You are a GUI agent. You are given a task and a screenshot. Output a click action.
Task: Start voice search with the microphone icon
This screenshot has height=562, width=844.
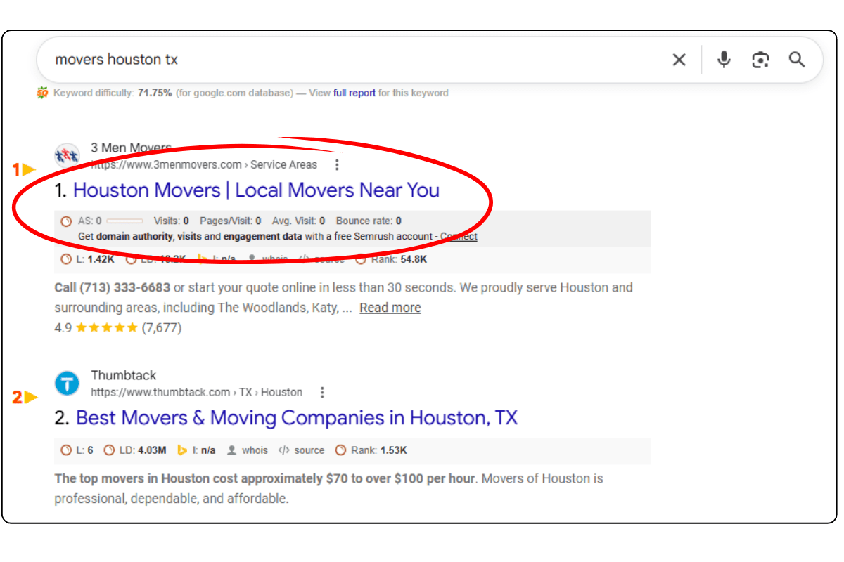(x=724, y=60)
